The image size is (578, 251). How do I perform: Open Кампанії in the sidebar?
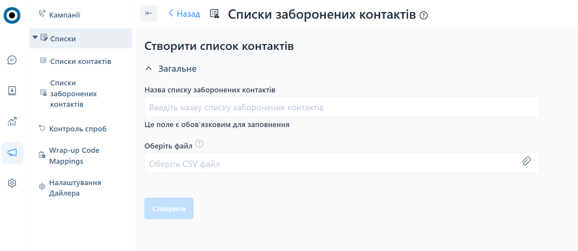[x=65, y=15]
